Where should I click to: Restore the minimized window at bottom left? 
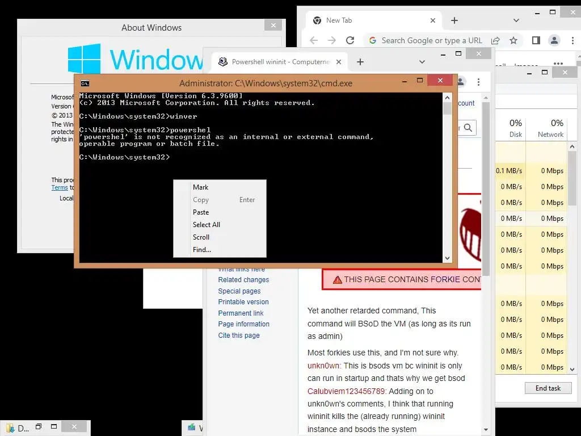[x=39, y=427]
